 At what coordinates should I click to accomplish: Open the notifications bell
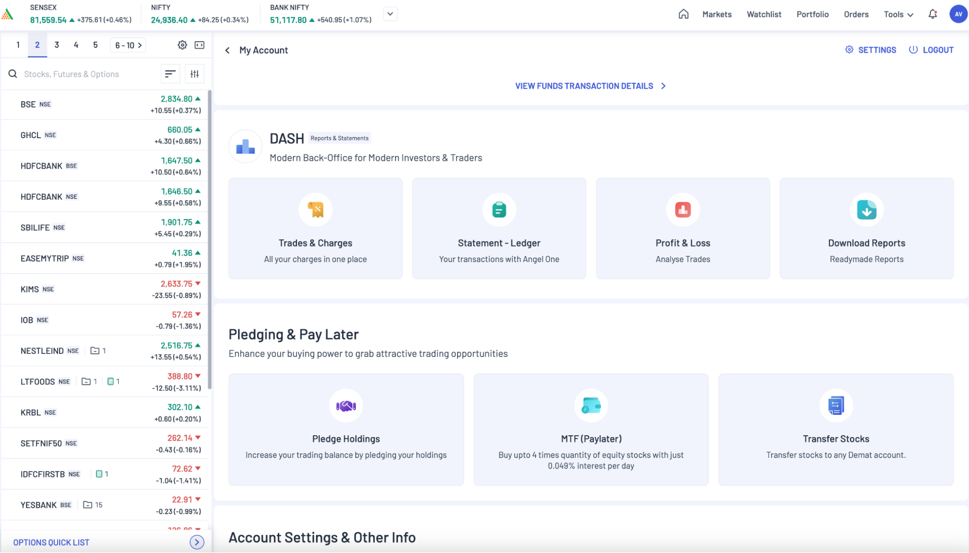933,14
